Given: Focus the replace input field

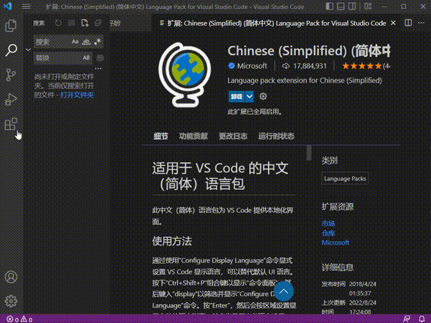Looking at the screenshot, I should click(63, 58).
